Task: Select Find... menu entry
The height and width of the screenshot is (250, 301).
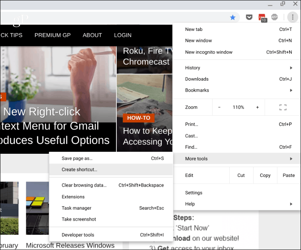Action: click(x=236, y=147)
